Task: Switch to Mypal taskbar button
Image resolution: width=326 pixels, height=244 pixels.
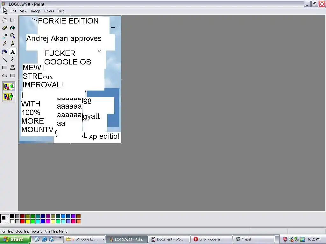Action: (x=253, y=240)
